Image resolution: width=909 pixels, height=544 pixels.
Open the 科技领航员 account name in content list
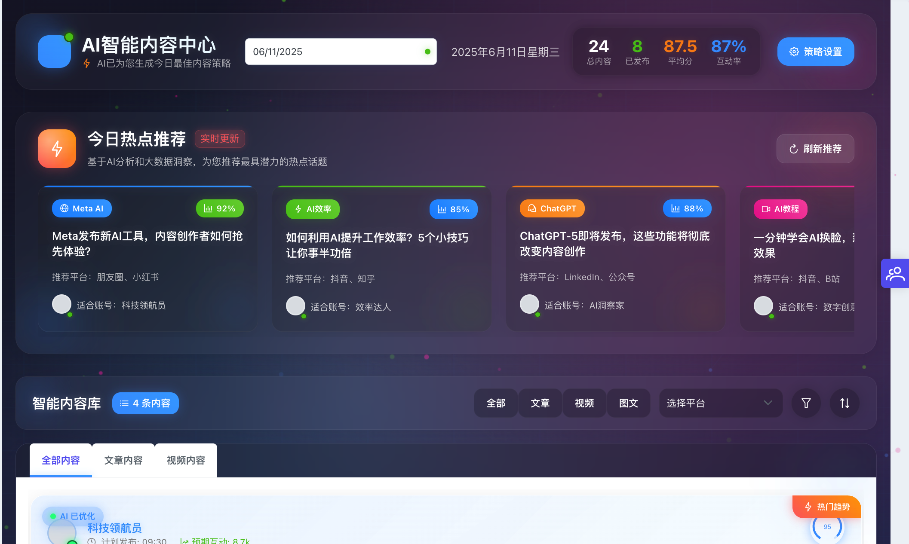[114, 528]
